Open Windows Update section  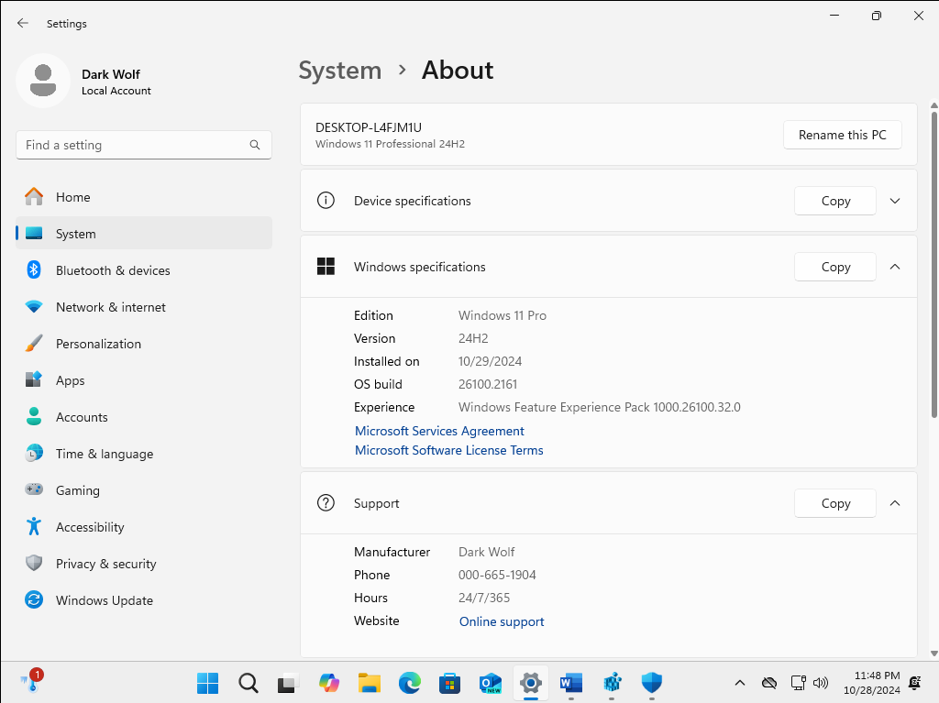point(104,600)
